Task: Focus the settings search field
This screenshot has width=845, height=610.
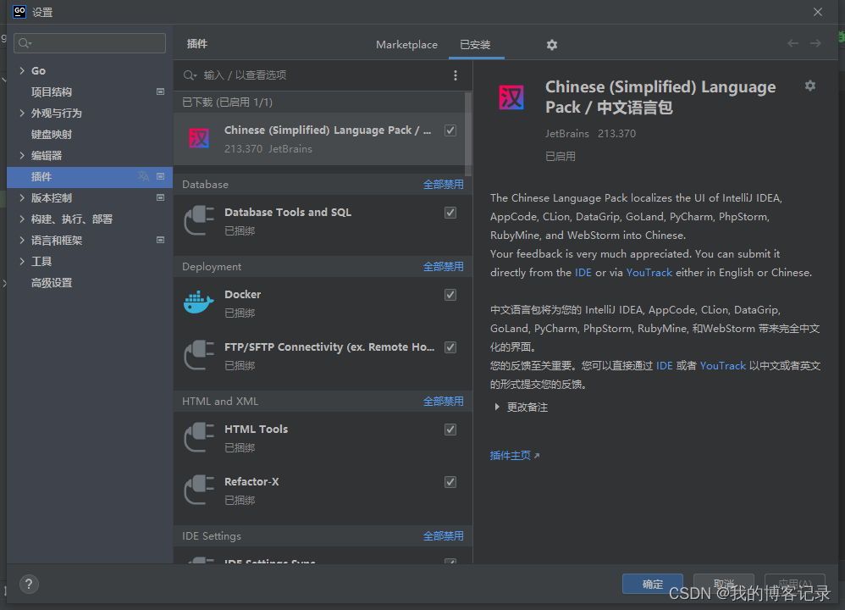Action: point(90,43)
